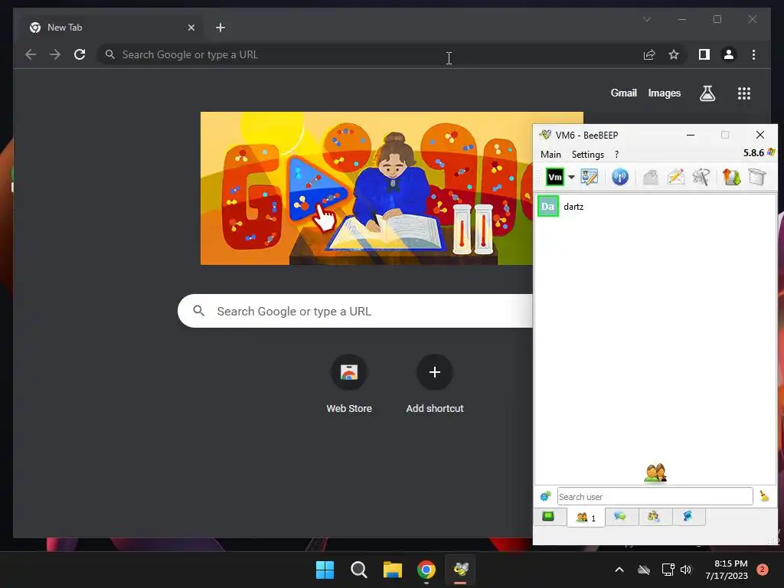This screenshot has height=588, width=784.
Task: Go forward in Chrome
Action: (55, 54)
